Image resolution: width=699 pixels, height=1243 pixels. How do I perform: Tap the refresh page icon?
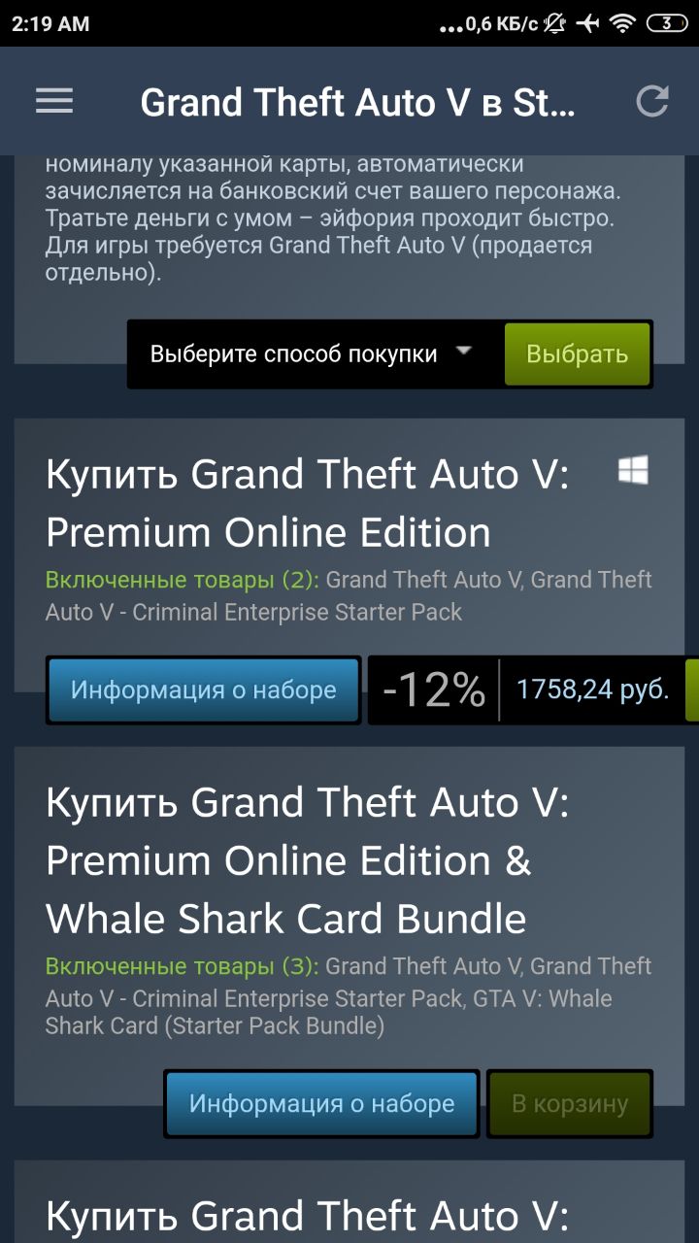click(652, 101)
